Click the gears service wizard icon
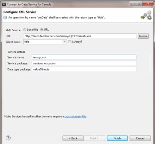Screen dimensions: 155x144 [146, 15]
